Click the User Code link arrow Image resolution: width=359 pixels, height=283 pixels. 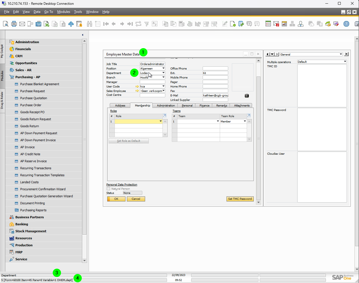tap(137, 86)
